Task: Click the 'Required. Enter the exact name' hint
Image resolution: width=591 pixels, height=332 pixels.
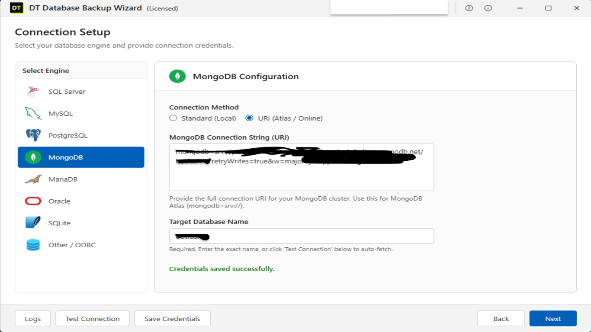Action: pyautogui.click(x=281, y=249)
